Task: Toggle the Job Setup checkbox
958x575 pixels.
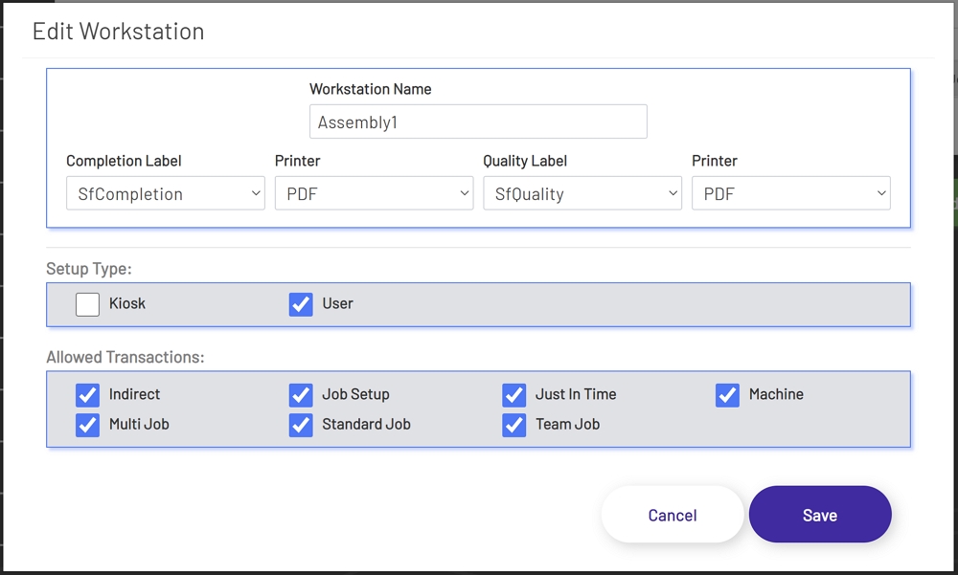Action: [x=301, y=395]
